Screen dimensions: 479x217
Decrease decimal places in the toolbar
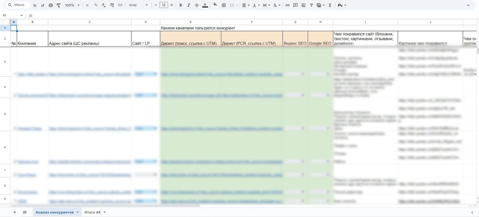(104, 5)
